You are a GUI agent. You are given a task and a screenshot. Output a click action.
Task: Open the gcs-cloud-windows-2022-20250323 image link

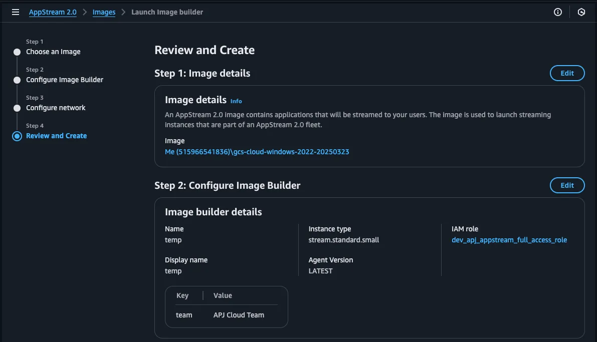(x=257, y=152)
